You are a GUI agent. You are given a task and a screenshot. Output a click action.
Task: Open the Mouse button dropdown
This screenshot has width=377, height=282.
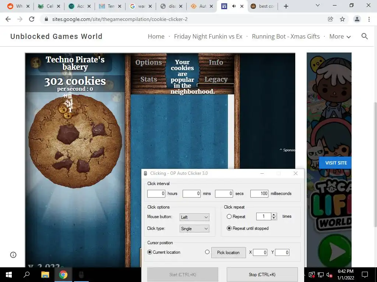click(x=194, y=217)
